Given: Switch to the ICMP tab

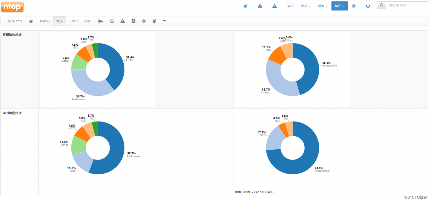Looking at the screenshot, I should (74, 21).
